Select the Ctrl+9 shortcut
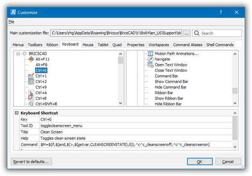This screenshot has height=176, width=252. coord(41,87)
